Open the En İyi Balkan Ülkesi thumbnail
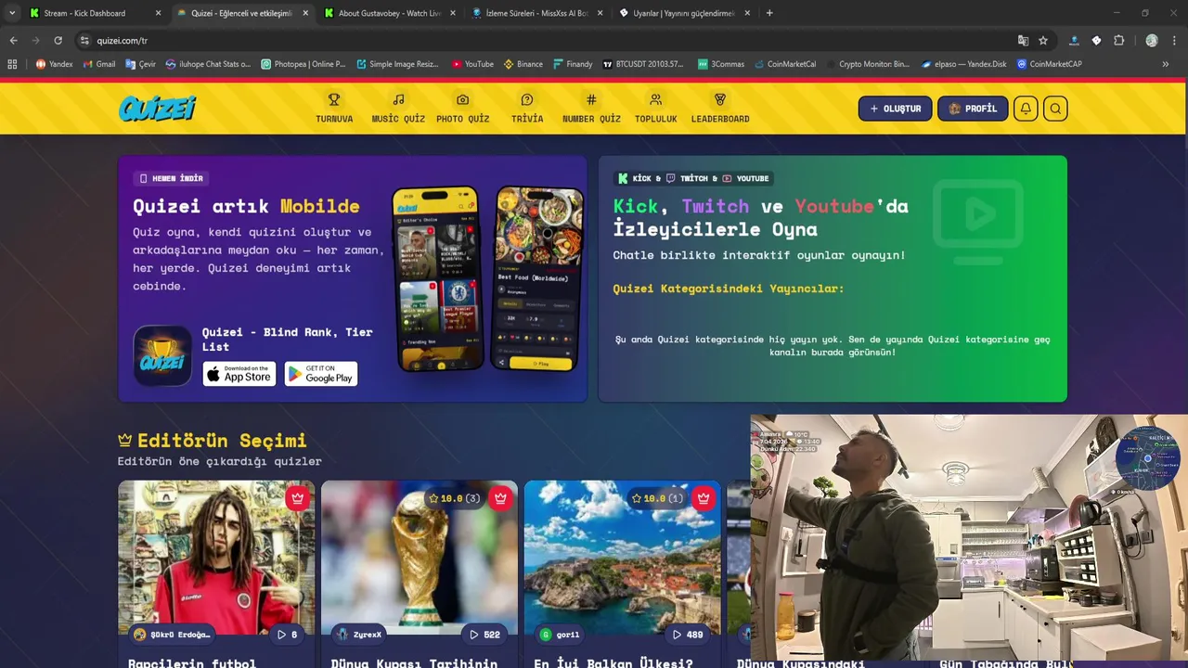Viewport: 1188px width, 668px height. 622,557
